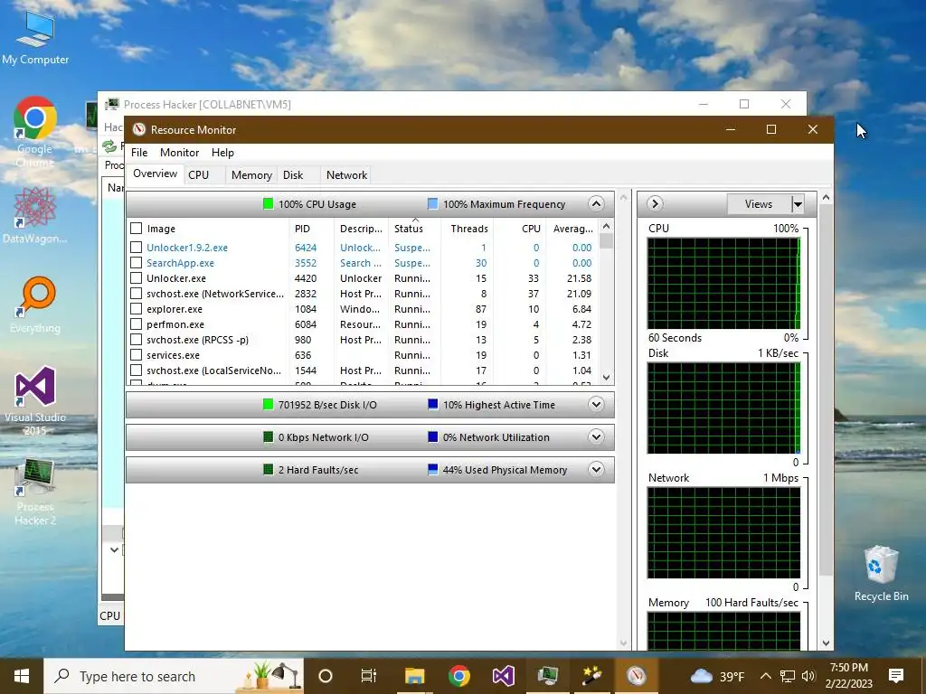926x694 pixels.
Task: Check svchost.exe NetworkService checkbox
Action: [x=137, y=294]
